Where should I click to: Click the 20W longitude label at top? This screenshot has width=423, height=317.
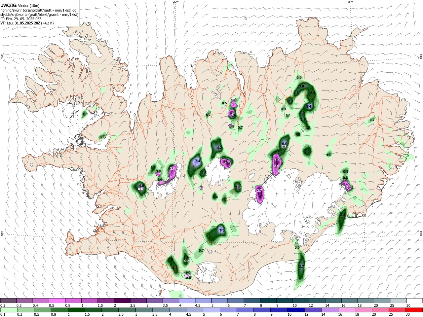click(176, 2)
